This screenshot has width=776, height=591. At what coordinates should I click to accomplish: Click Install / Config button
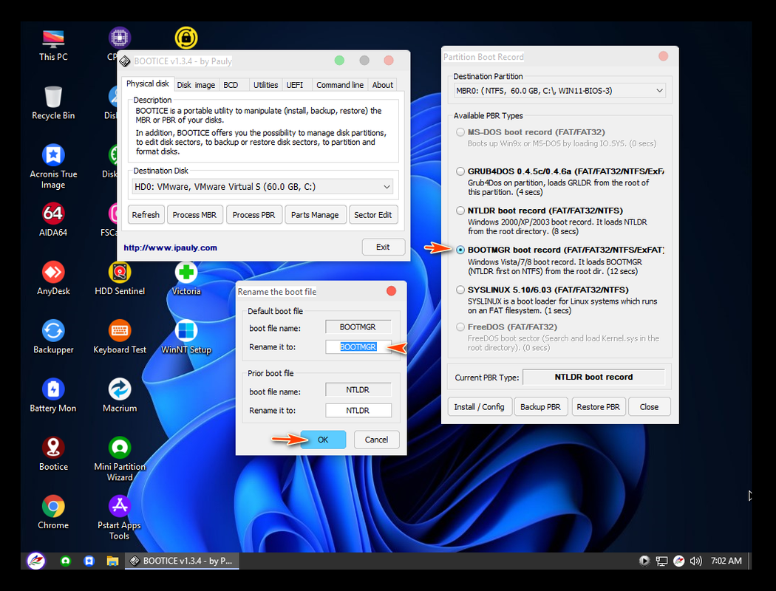tap(479, 406)
